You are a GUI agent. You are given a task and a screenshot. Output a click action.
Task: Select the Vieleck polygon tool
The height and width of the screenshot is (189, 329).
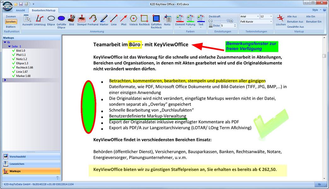point(133,20)
